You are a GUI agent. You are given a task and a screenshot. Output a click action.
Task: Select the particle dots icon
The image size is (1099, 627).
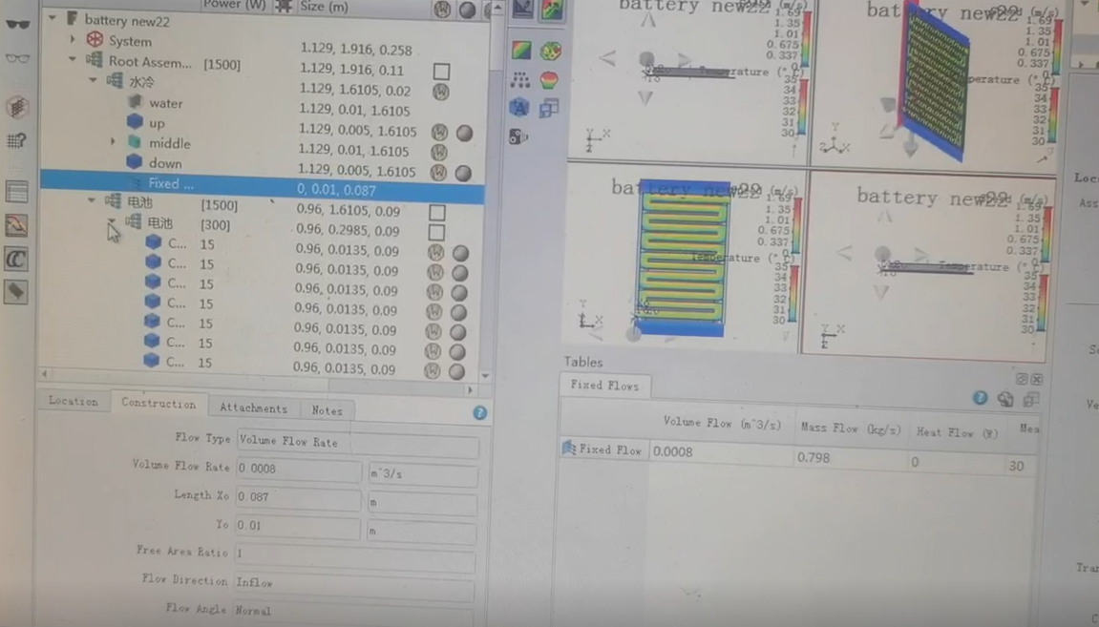coord(520,80)
